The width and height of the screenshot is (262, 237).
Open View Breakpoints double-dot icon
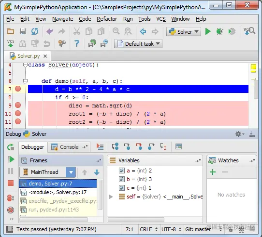[11, 198]
